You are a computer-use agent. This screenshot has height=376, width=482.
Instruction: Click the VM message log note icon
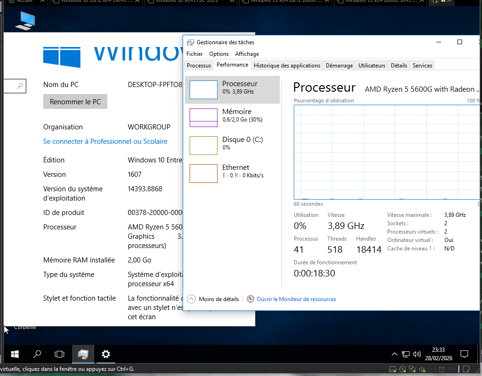(x=466, y=369)
